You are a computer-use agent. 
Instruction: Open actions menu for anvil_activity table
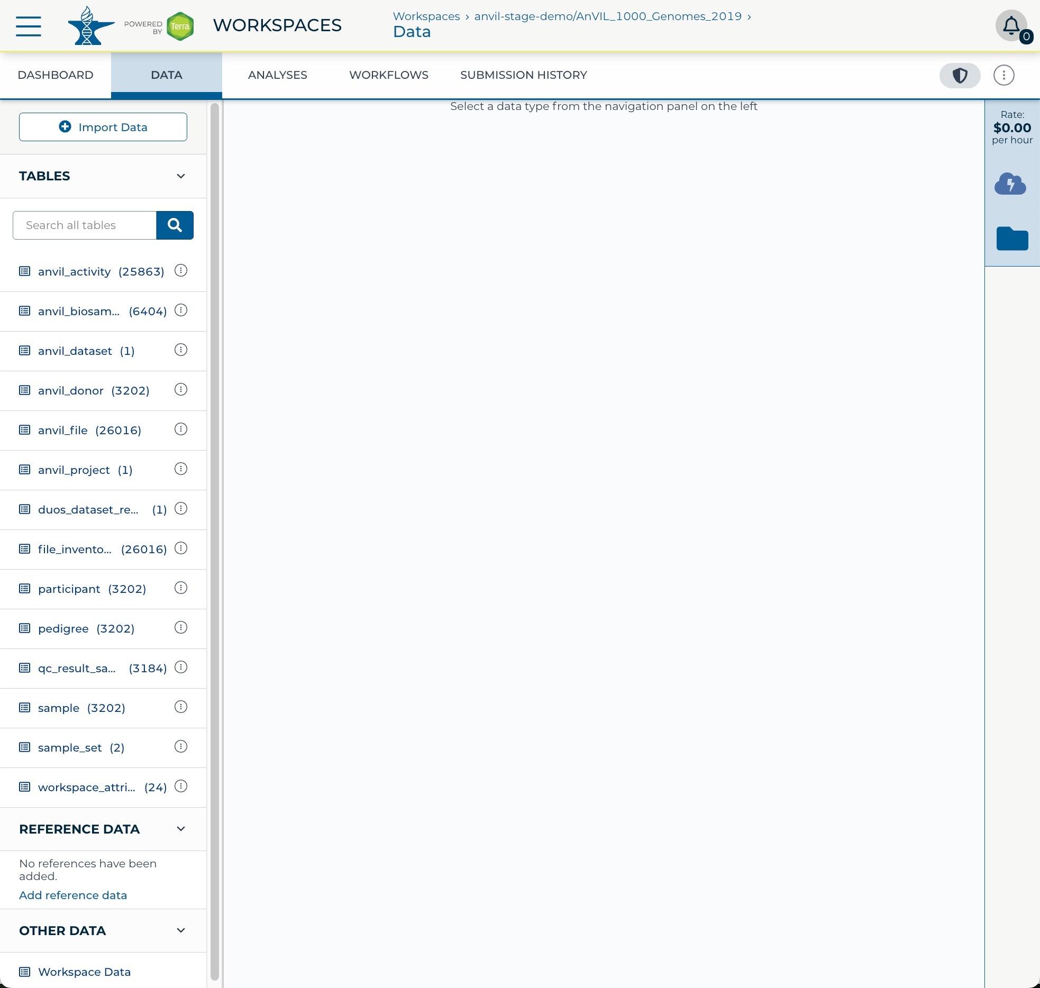181,271
